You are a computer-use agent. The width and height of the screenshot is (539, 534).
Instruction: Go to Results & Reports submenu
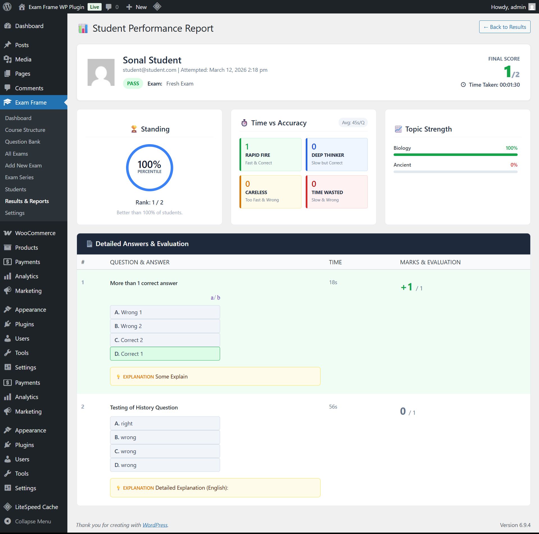[27, 201]
